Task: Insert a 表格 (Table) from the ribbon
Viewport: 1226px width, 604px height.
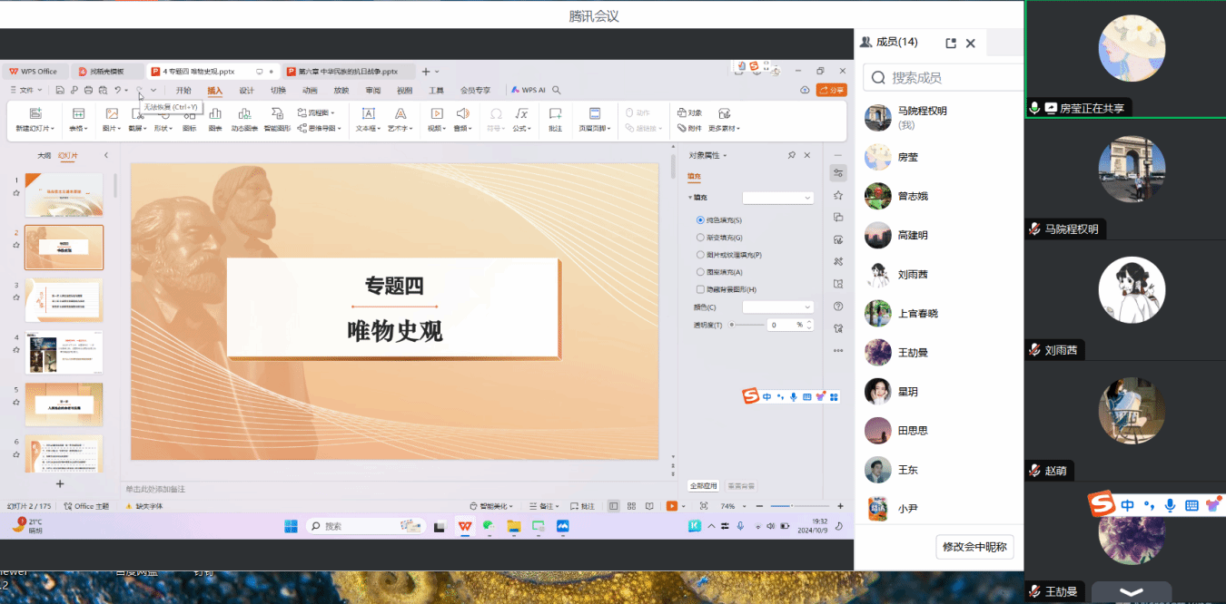Action: [78, 114]
